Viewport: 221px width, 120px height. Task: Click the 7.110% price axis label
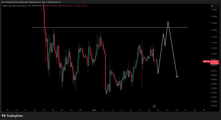pyautogui.click(x=214, y=43)
